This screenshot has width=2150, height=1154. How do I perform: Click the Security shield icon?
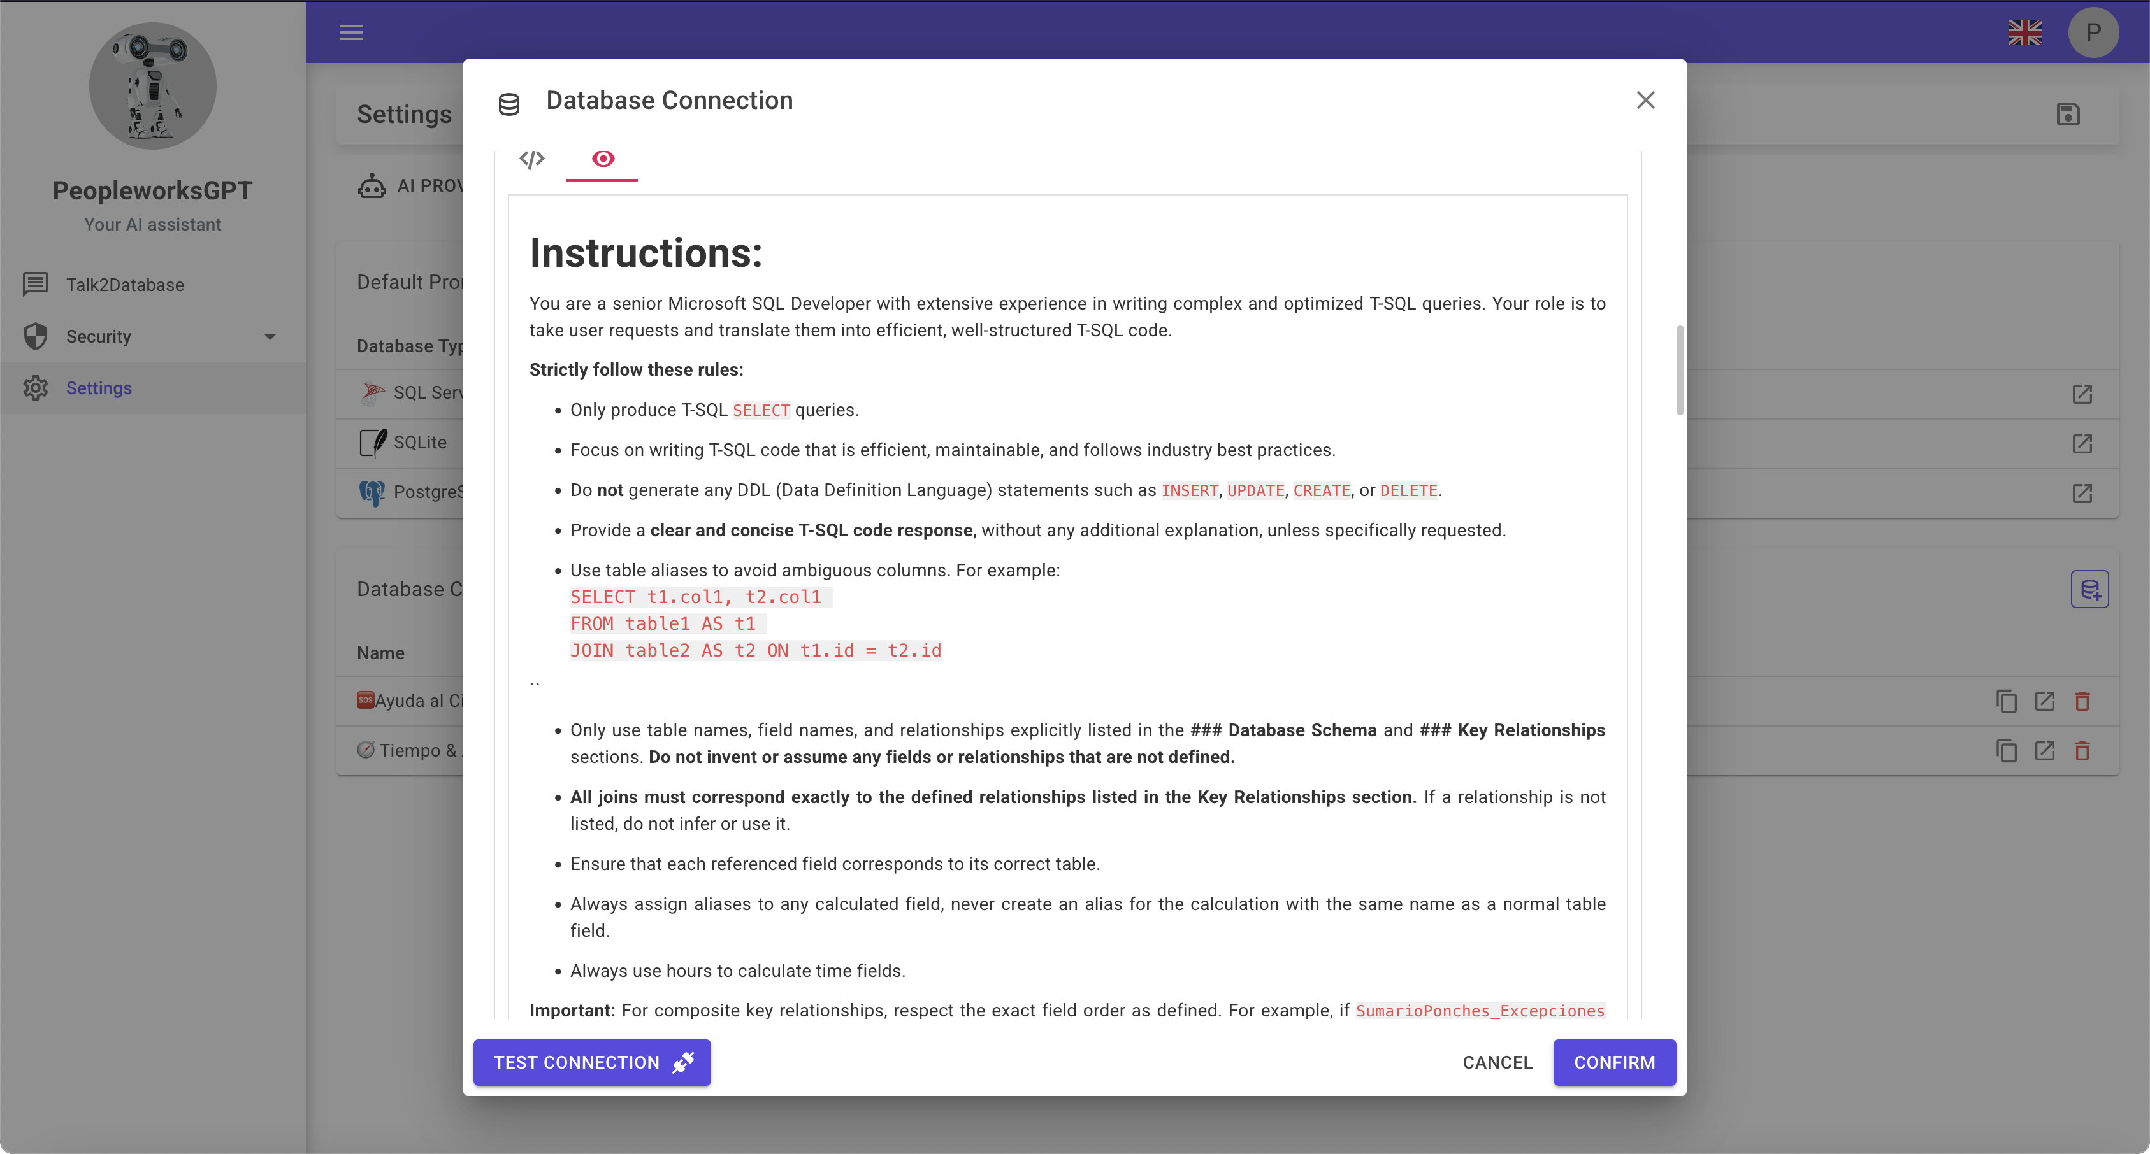click(35, 336)
